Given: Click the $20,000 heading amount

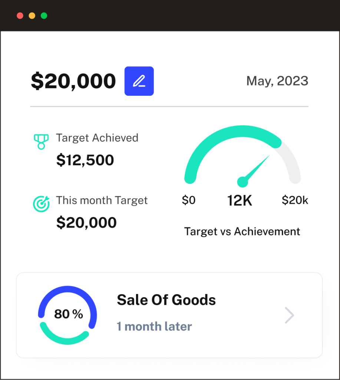Looking at the screenshot, I should (x=73, y=81).
